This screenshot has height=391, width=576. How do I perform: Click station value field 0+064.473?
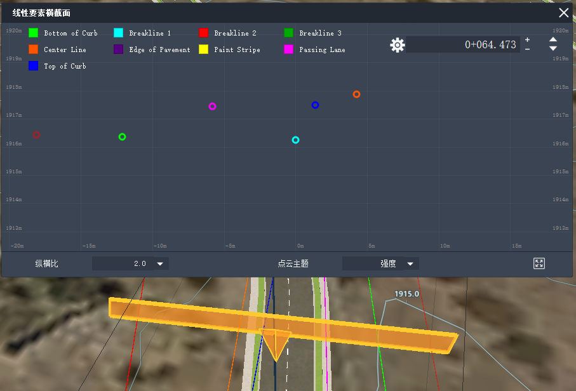pos(463,44)
